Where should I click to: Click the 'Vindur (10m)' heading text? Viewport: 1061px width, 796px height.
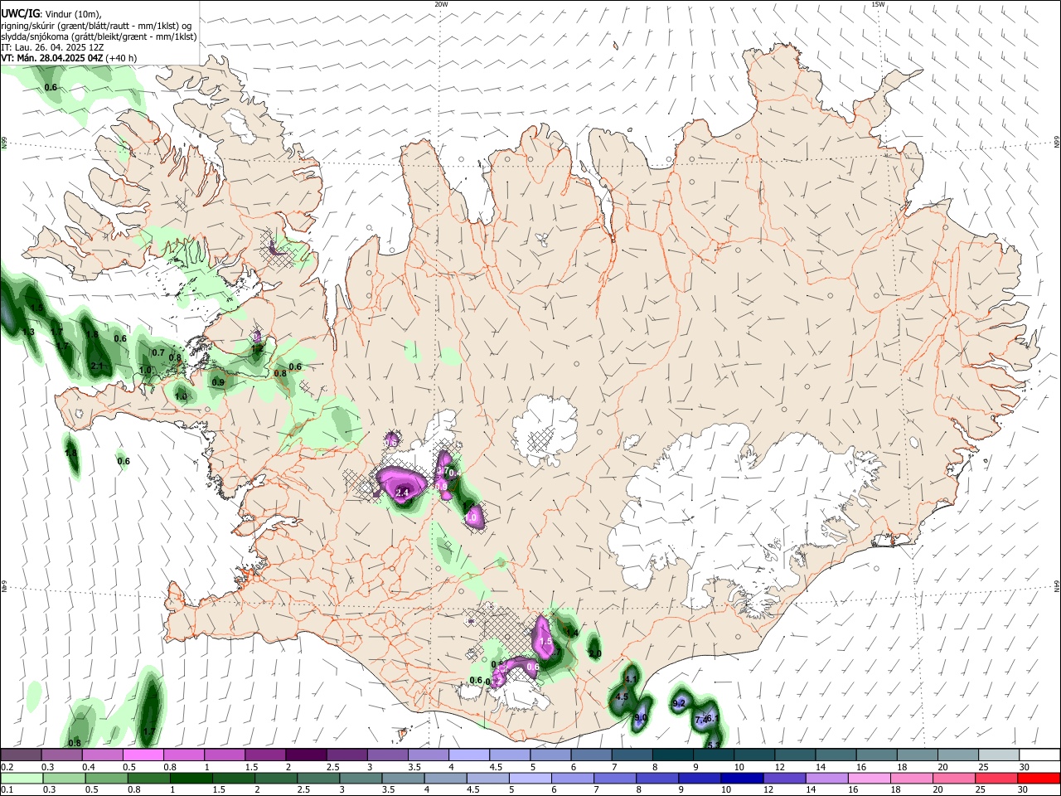pyautogui.click(x=73, y=14)
